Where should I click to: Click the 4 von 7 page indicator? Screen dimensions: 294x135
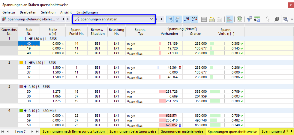pos(20,132)
